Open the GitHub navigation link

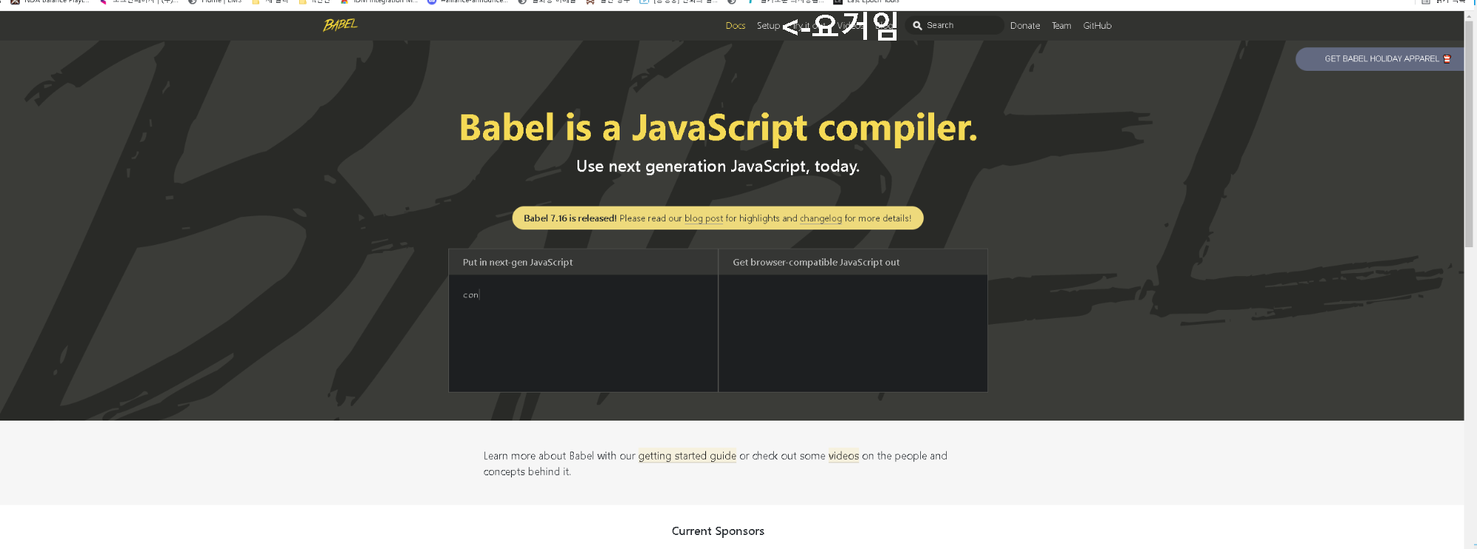coord(1097,26)
